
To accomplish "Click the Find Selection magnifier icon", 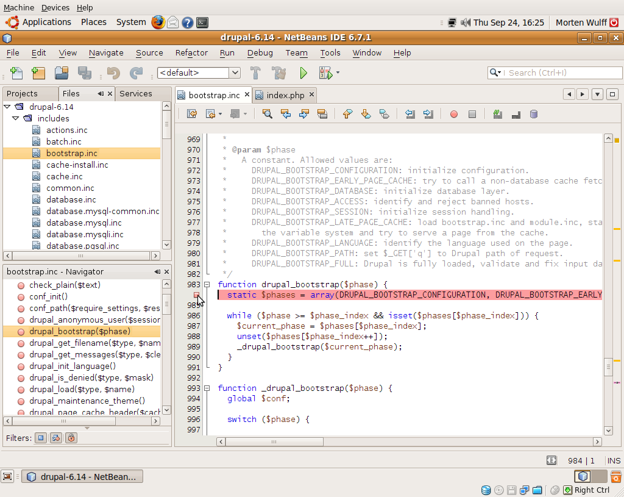I will click(x=268, y=114).
